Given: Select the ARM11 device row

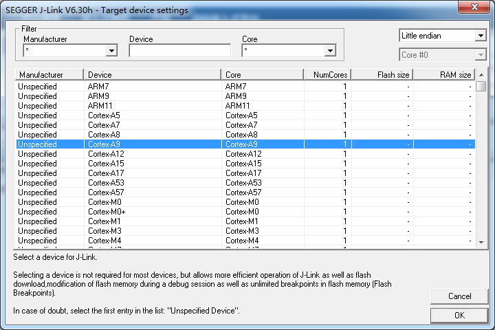Looking at the screenshot, I should click(x=245, y=106).
